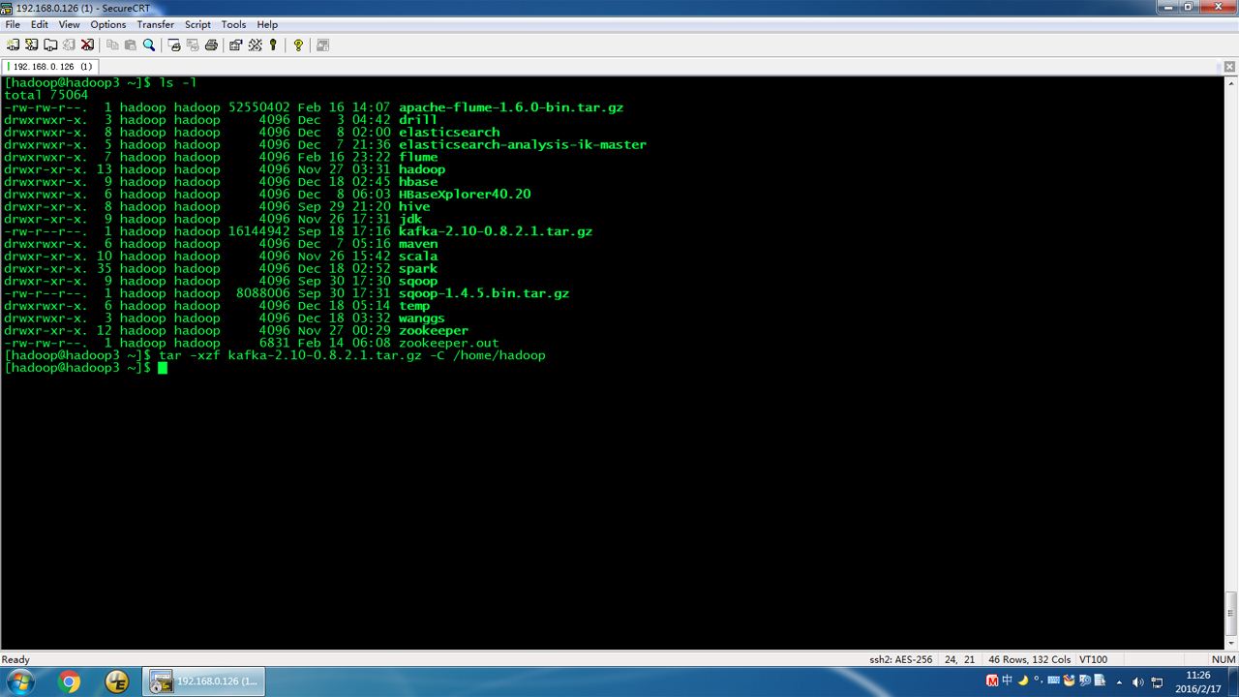Click the zookeeper.out file name
This screenshot has height=697, width=1239.
click(449, 343)
